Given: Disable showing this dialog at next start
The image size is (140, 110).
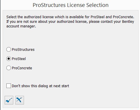Looking at the screenshot, I should (9, 86).
